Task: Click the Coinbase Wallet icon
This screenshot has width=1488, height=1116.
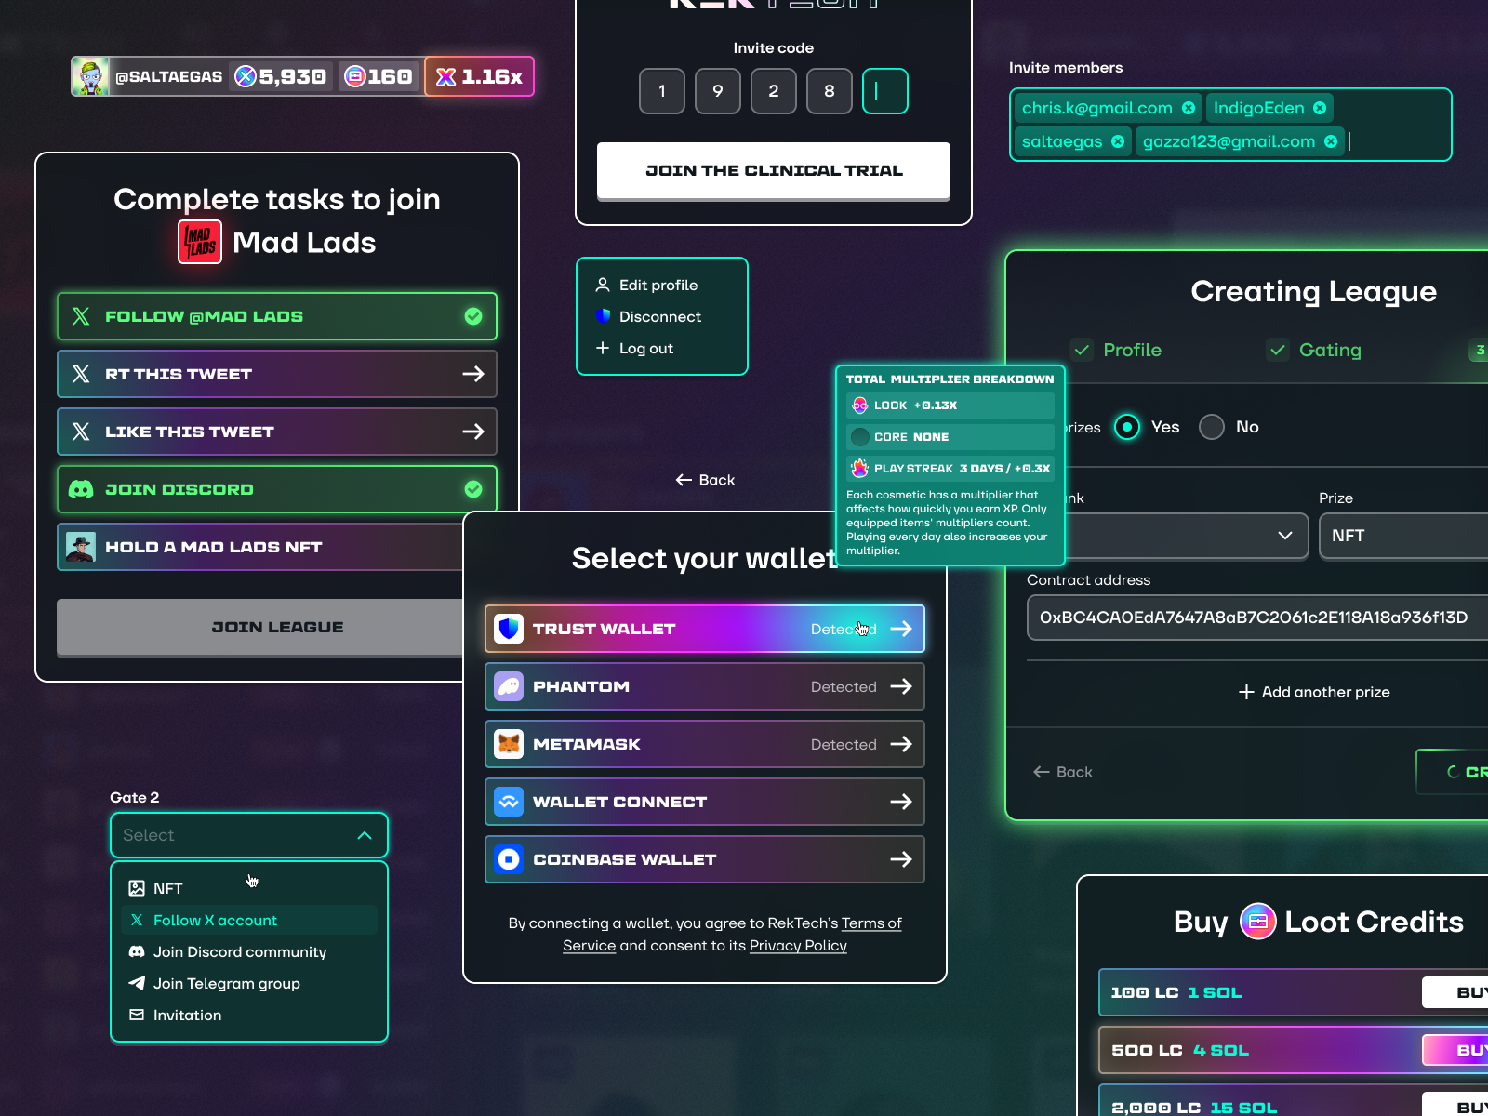Action: click(x=509, y=859)
